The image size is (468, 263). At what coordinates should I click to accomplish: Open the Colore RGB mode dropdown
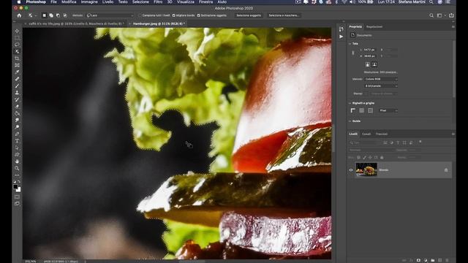381,79
